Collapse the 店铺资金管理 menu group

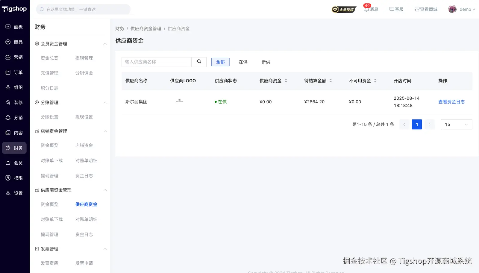(x=105, y=131)
